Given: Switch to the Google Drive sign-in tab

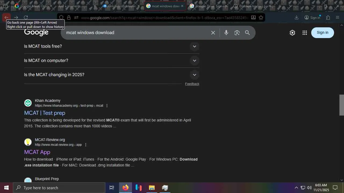Looking at the screenshot, I should pyautogui.click(x=208, y=6).
